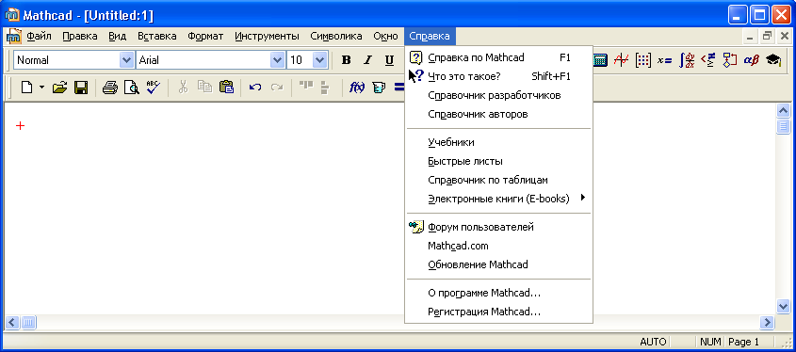This screenshot has height=352, width=796.
Task: Open О программе Mathcad... dialog
Action: (499, 293)
